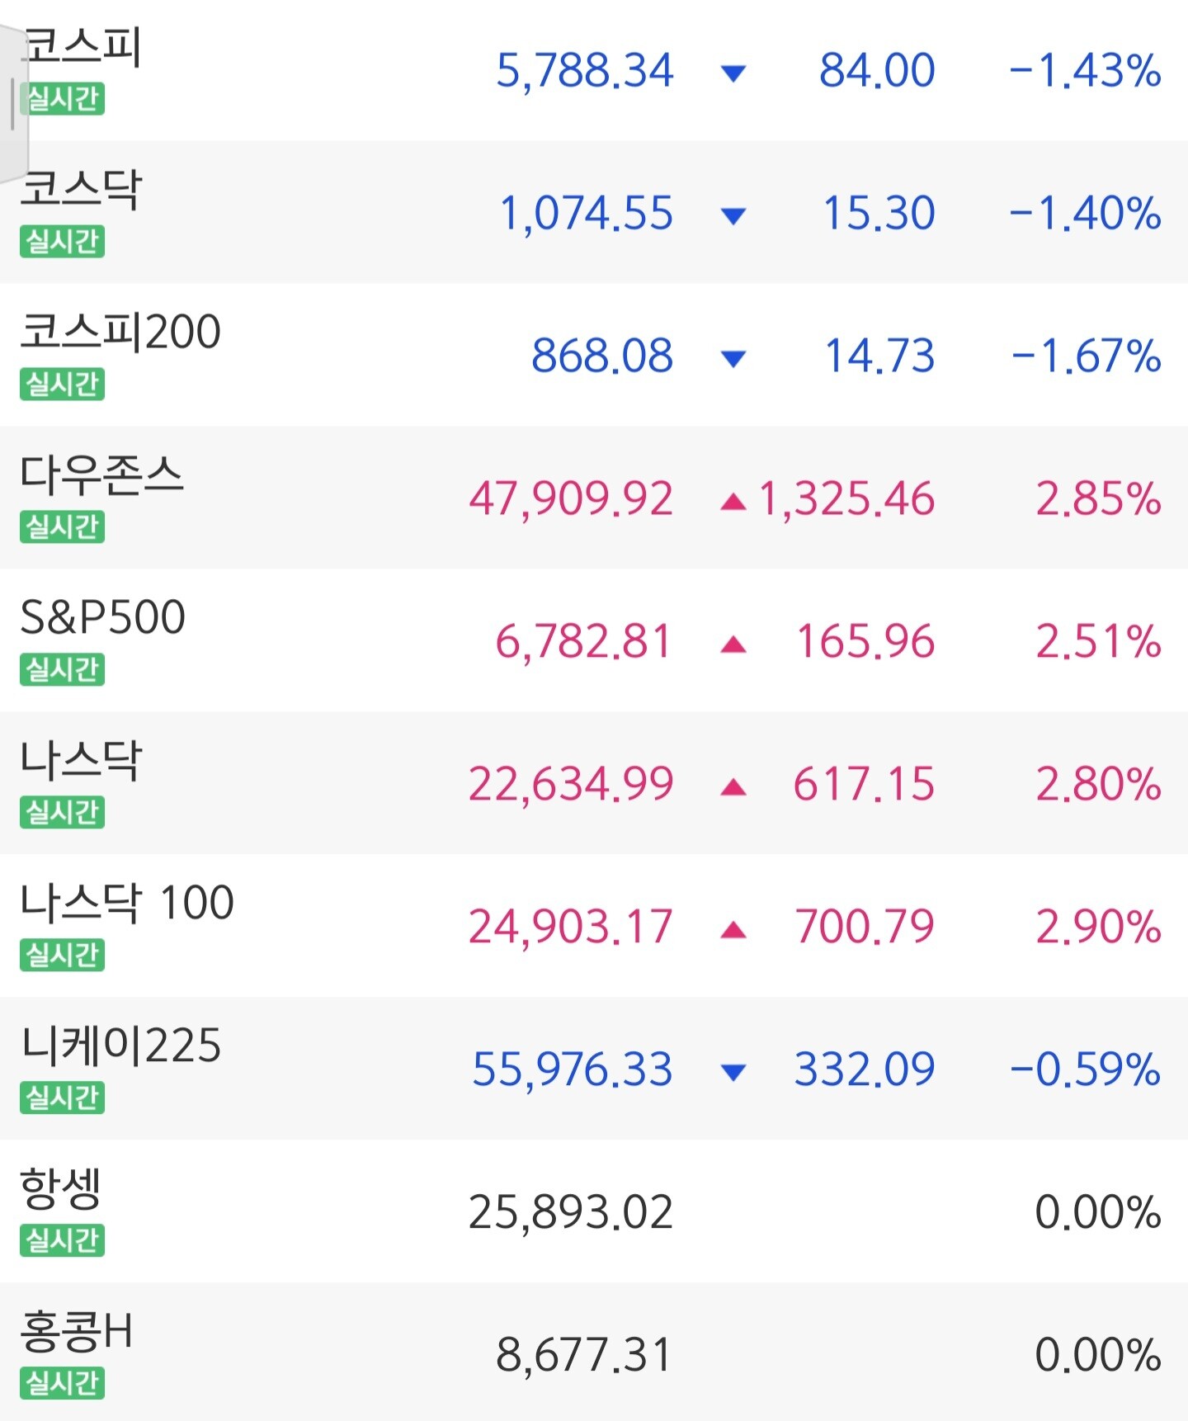
Task: Tap the 나스닥 100 change rate 2.90%
Action: point(1098,927)
